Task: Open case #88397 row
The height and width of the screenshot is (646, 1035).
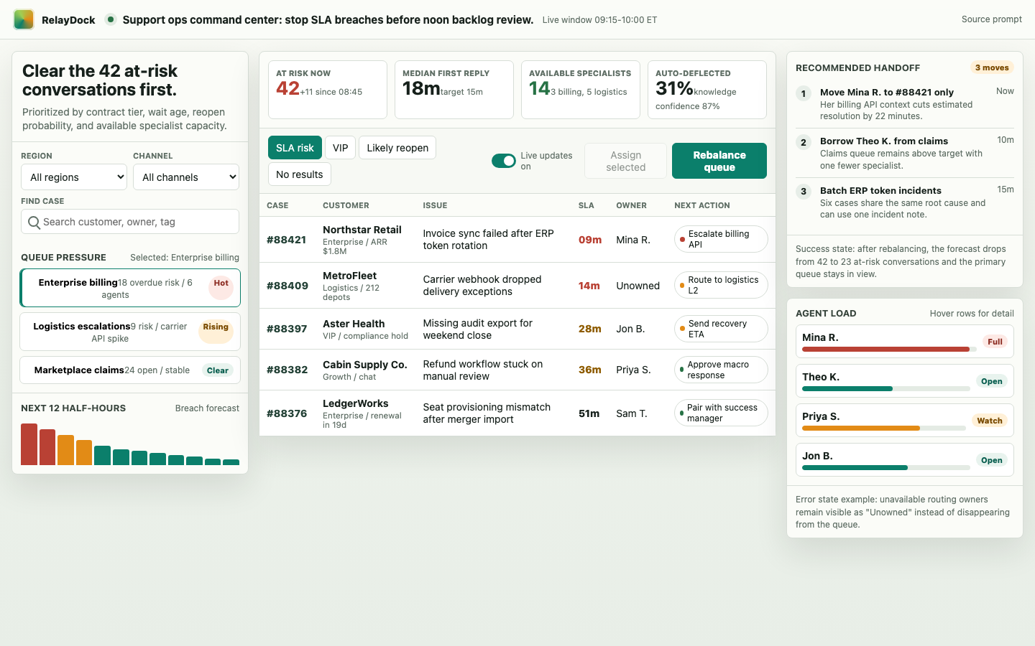Action: (x=517, y=329)
